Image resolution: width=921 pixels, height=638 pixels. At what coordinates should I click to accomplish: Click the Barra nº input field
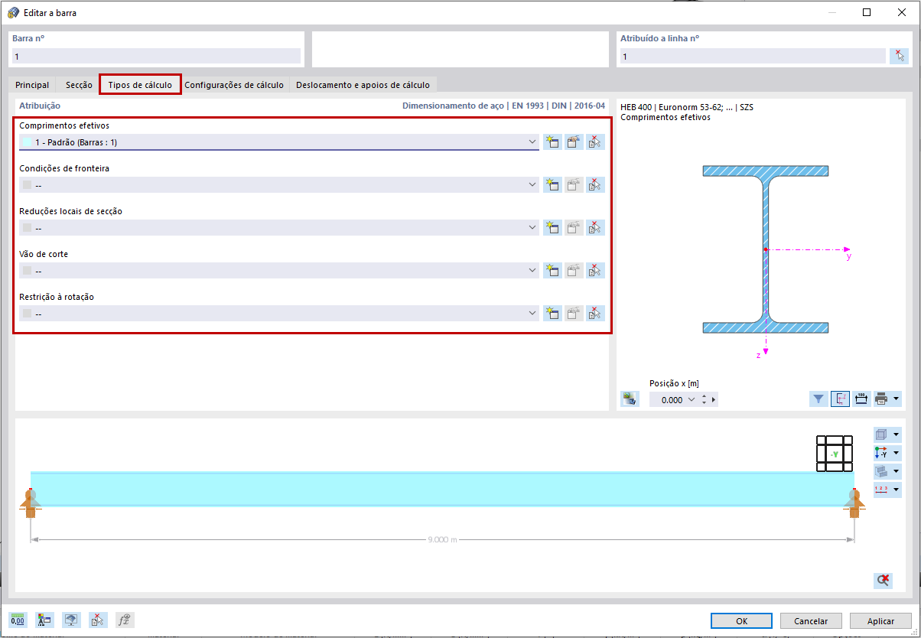(x=156, y=56)
